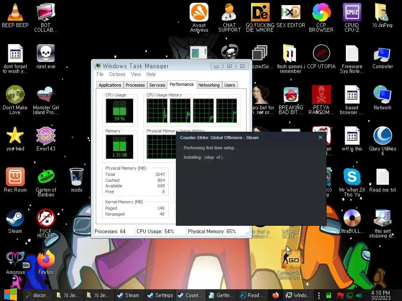Click the Firefox icon on the taskbar
This screenshot has height=301, width=402.
point(276,295)
